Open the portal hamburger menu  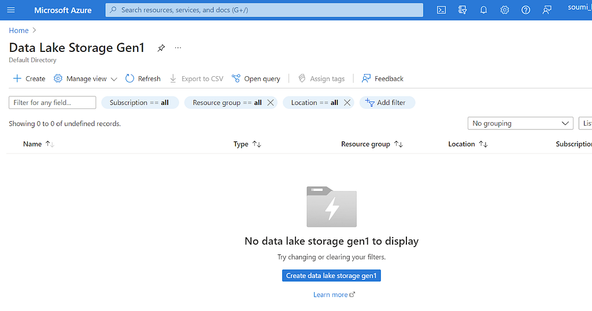click(11, 10)
